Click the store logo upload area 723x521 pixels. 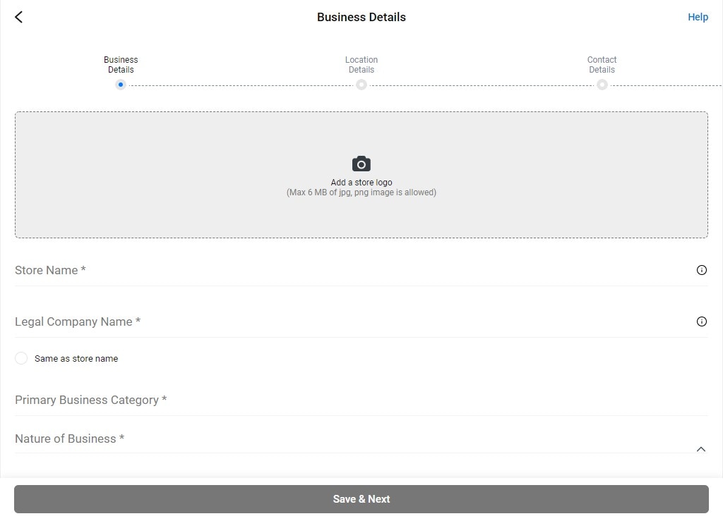coord(361,174)
